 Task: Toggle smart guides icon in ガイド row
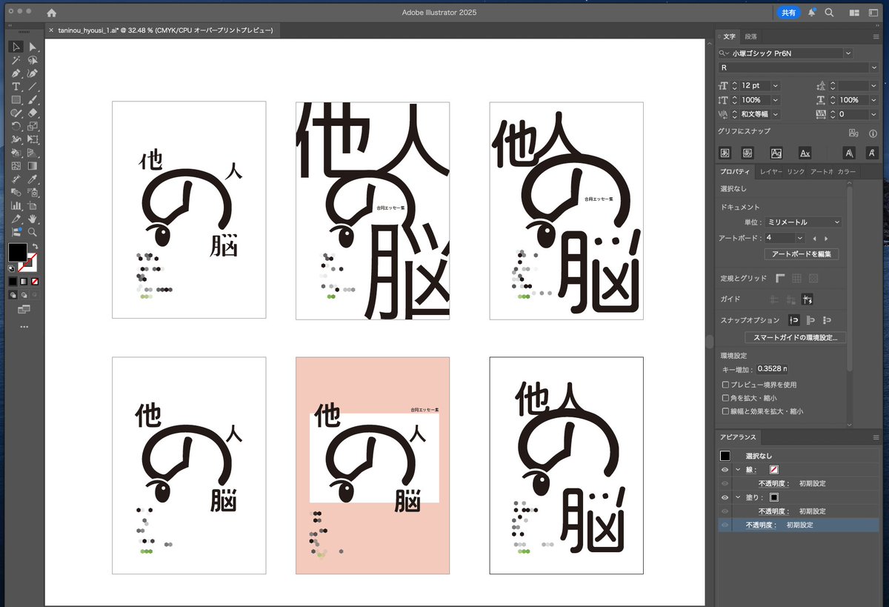click(808, 299)
